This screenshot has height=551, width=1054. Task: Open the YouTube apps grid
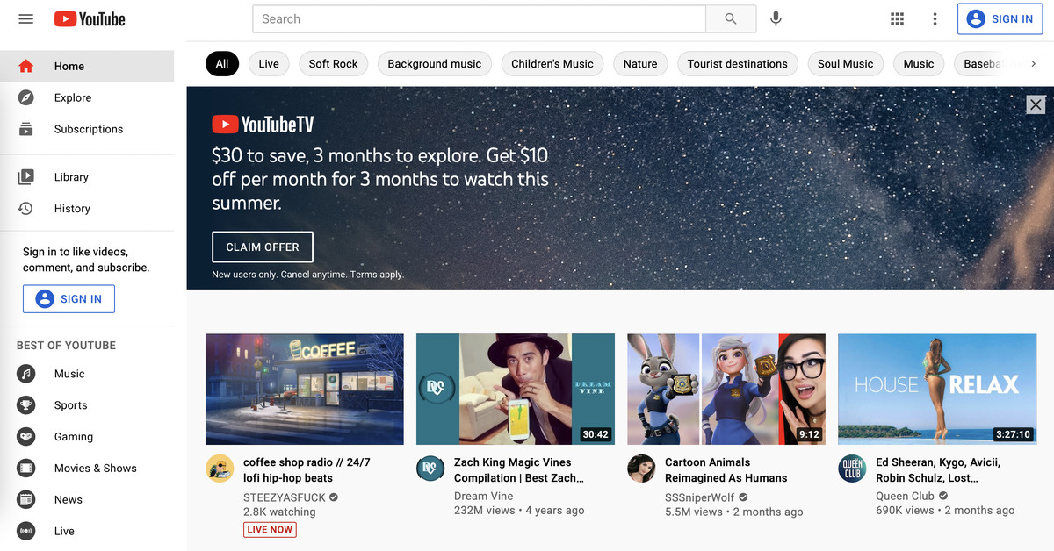[897, 19]
